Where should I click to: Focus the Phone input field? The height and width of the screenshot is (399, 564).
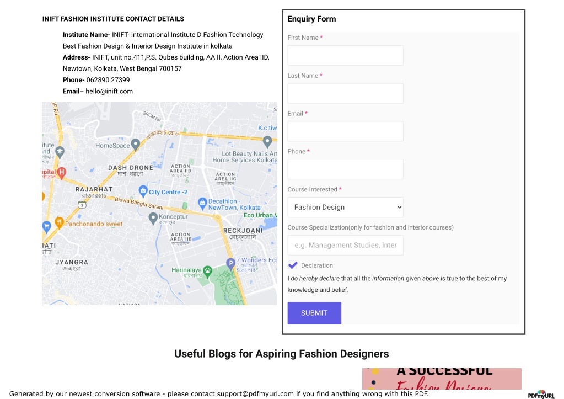point(345,169)
